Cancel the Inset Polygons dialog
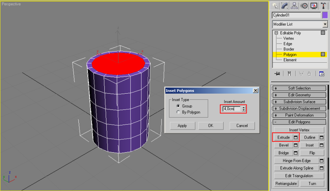Screen dimensions: 330x191 click(242, 126)
